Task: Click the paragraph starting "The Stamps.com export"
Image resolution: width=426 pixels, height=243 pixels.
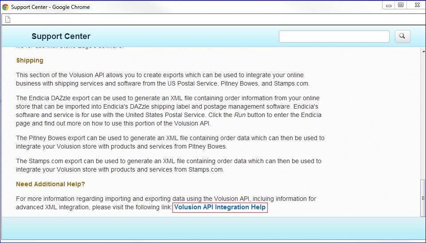Action: 169,165
